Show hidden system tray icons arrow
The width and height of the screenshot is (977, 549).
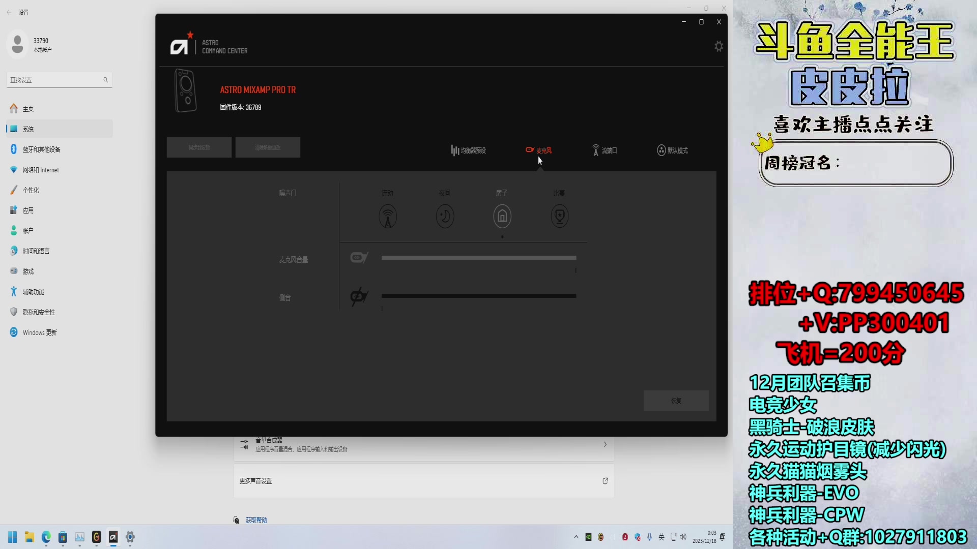pyautogui.click(x=576, y=537)
